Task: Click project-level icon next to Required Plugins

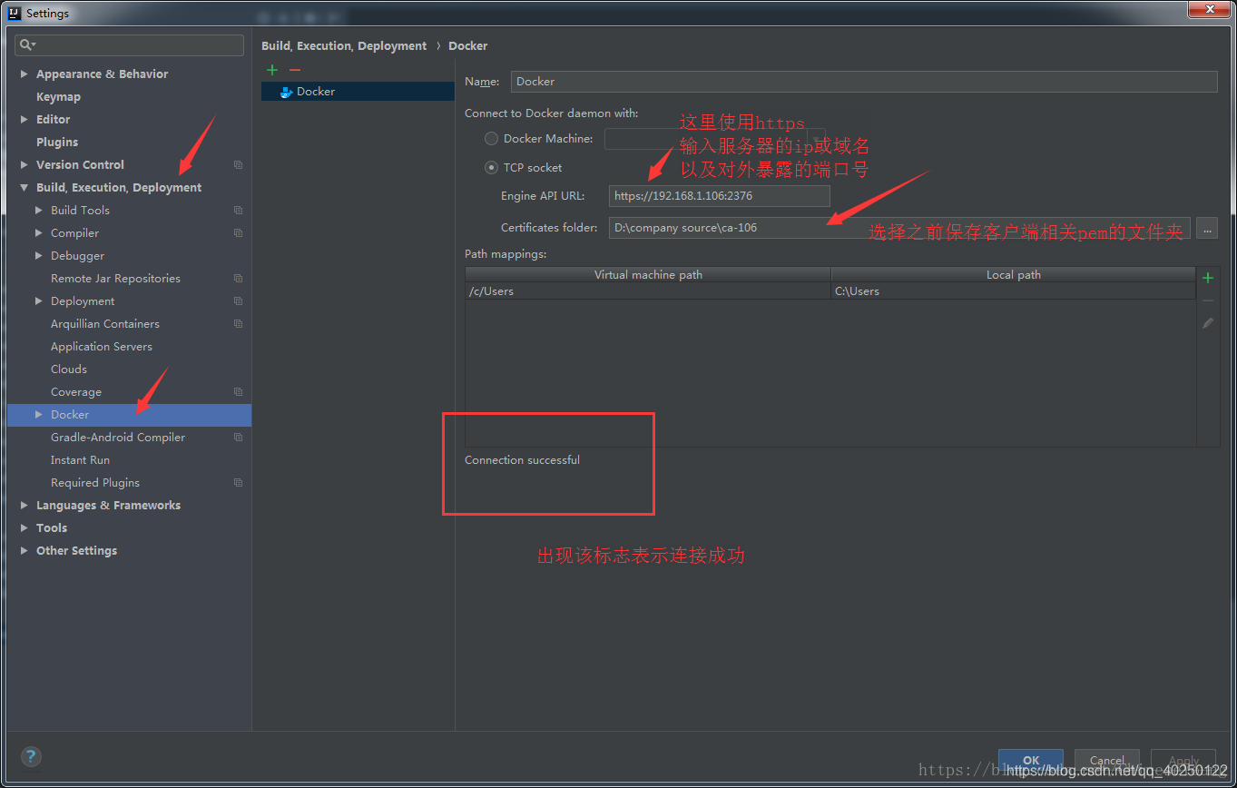Action: tap(238, 483)
